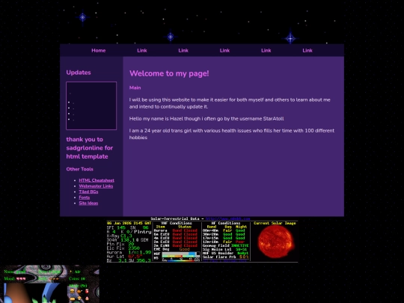
Task: Select the burger in pet shop
Action: point(73,290)
